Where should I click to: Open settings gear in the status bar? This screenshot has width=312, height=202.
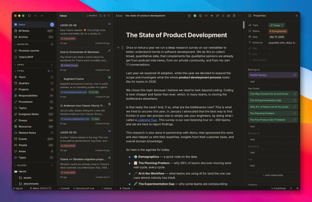pos(297,188)
